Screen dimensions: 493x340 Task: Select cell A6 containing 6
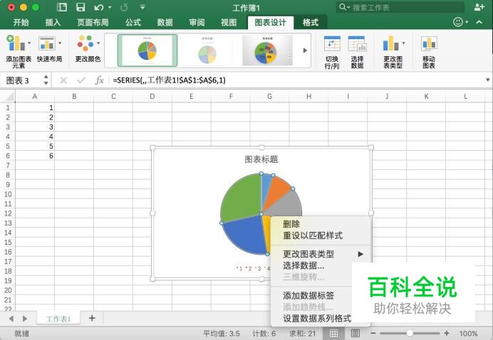tap(35, 156)
